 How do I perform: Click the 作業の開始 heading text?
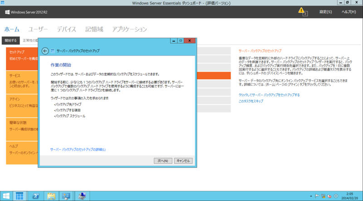click(x=61, y=65)
